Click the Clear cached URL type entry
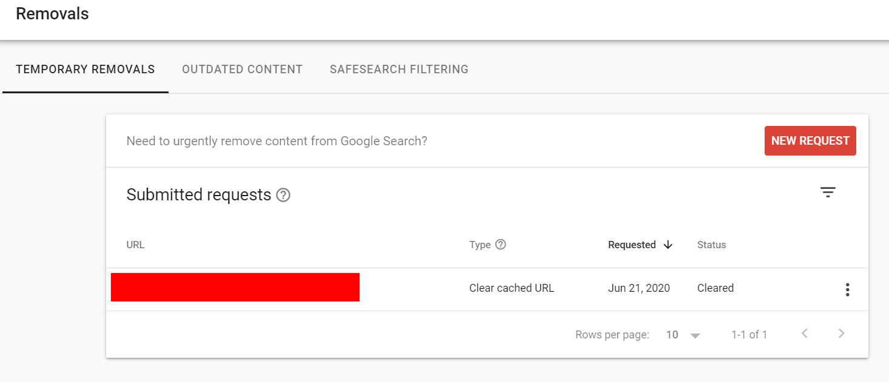Image resolution: width=889 pixels, height=382 pixels. tap(512, 288)
